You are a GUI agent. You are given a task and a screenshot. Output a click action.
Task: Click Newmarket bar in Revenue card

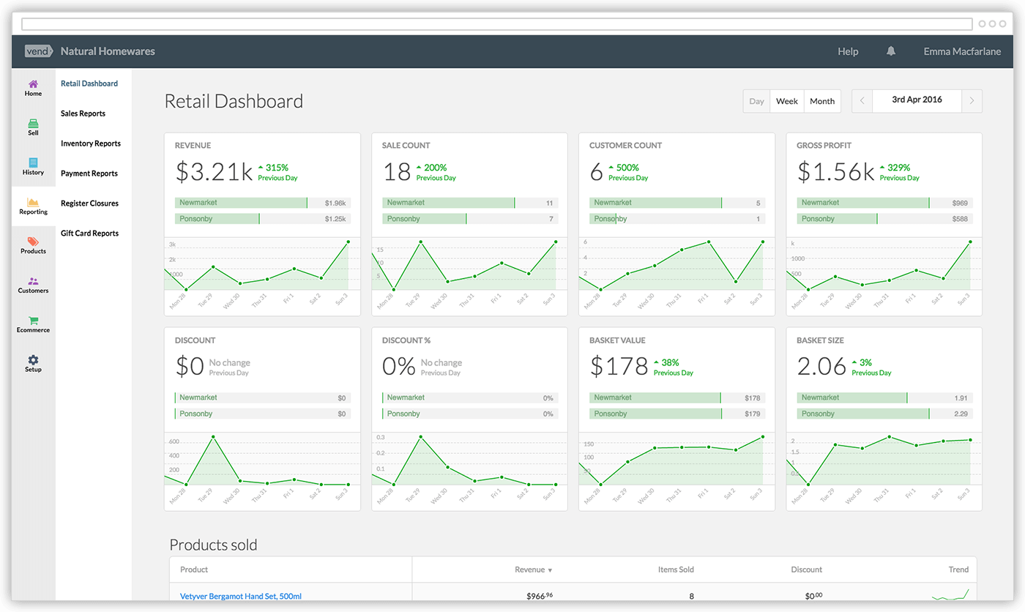click(x=241, y=203)
